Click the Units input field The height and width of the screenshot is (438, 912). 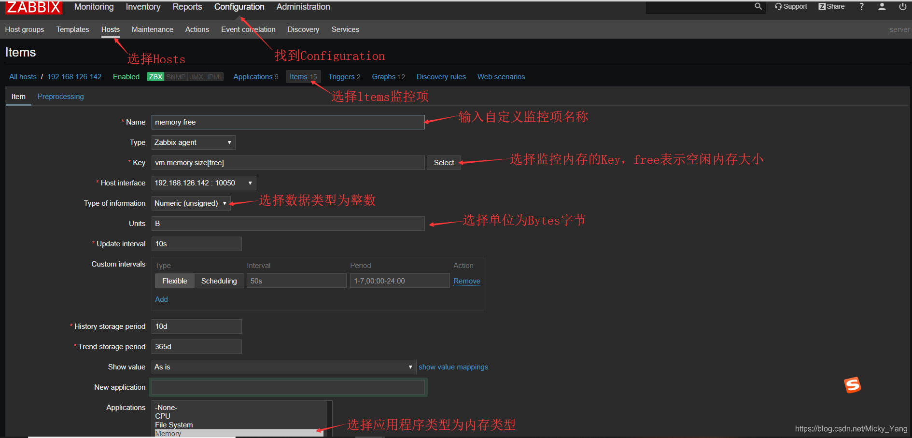(x=288, y=224)
